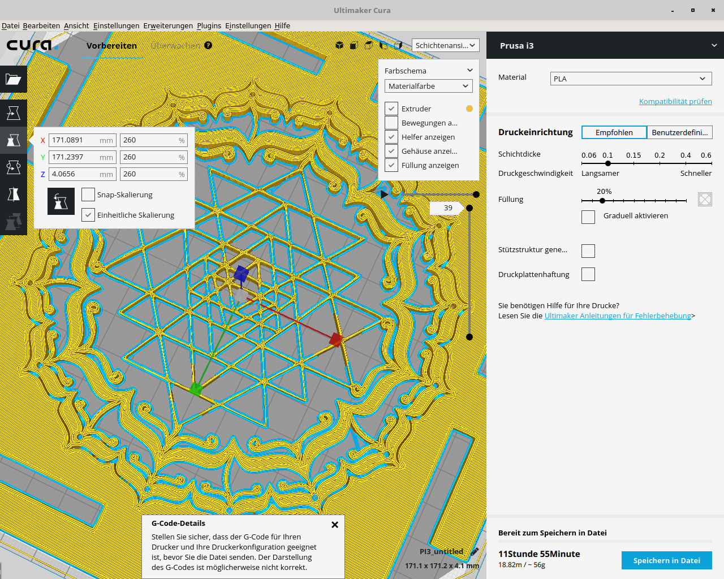Click the Y dimension mm field
The width and height of the screenshot is (724, 579).
[x=83, y=157]
